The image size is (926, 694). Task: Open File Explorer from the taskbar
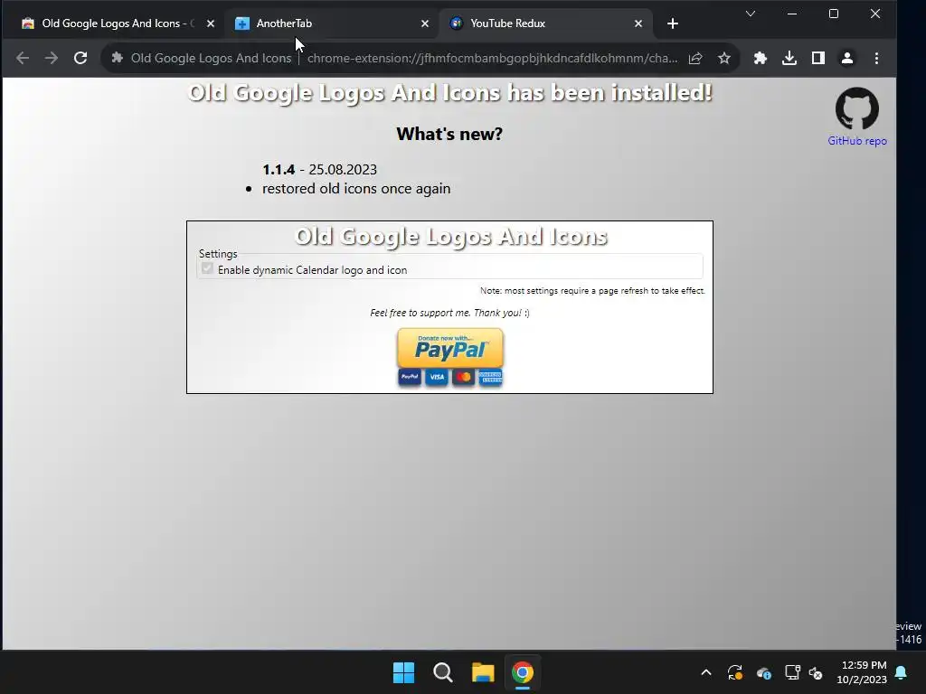[483, 672]
